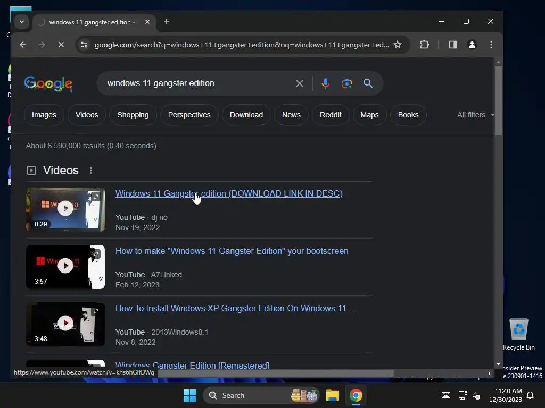The image size is (545, 408).
Task: Open the touch keyboard tray icon
Action: 446,395
